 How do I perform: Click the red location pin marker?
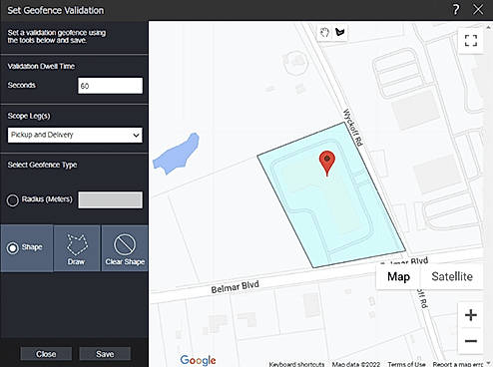coord(327,164)
